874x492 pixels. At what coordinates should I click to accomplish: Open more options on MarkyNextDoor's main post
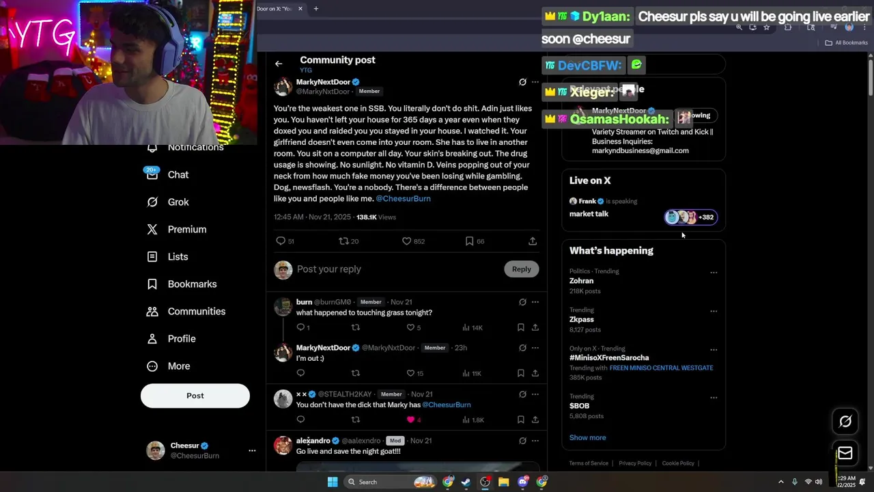click(535, 82)
